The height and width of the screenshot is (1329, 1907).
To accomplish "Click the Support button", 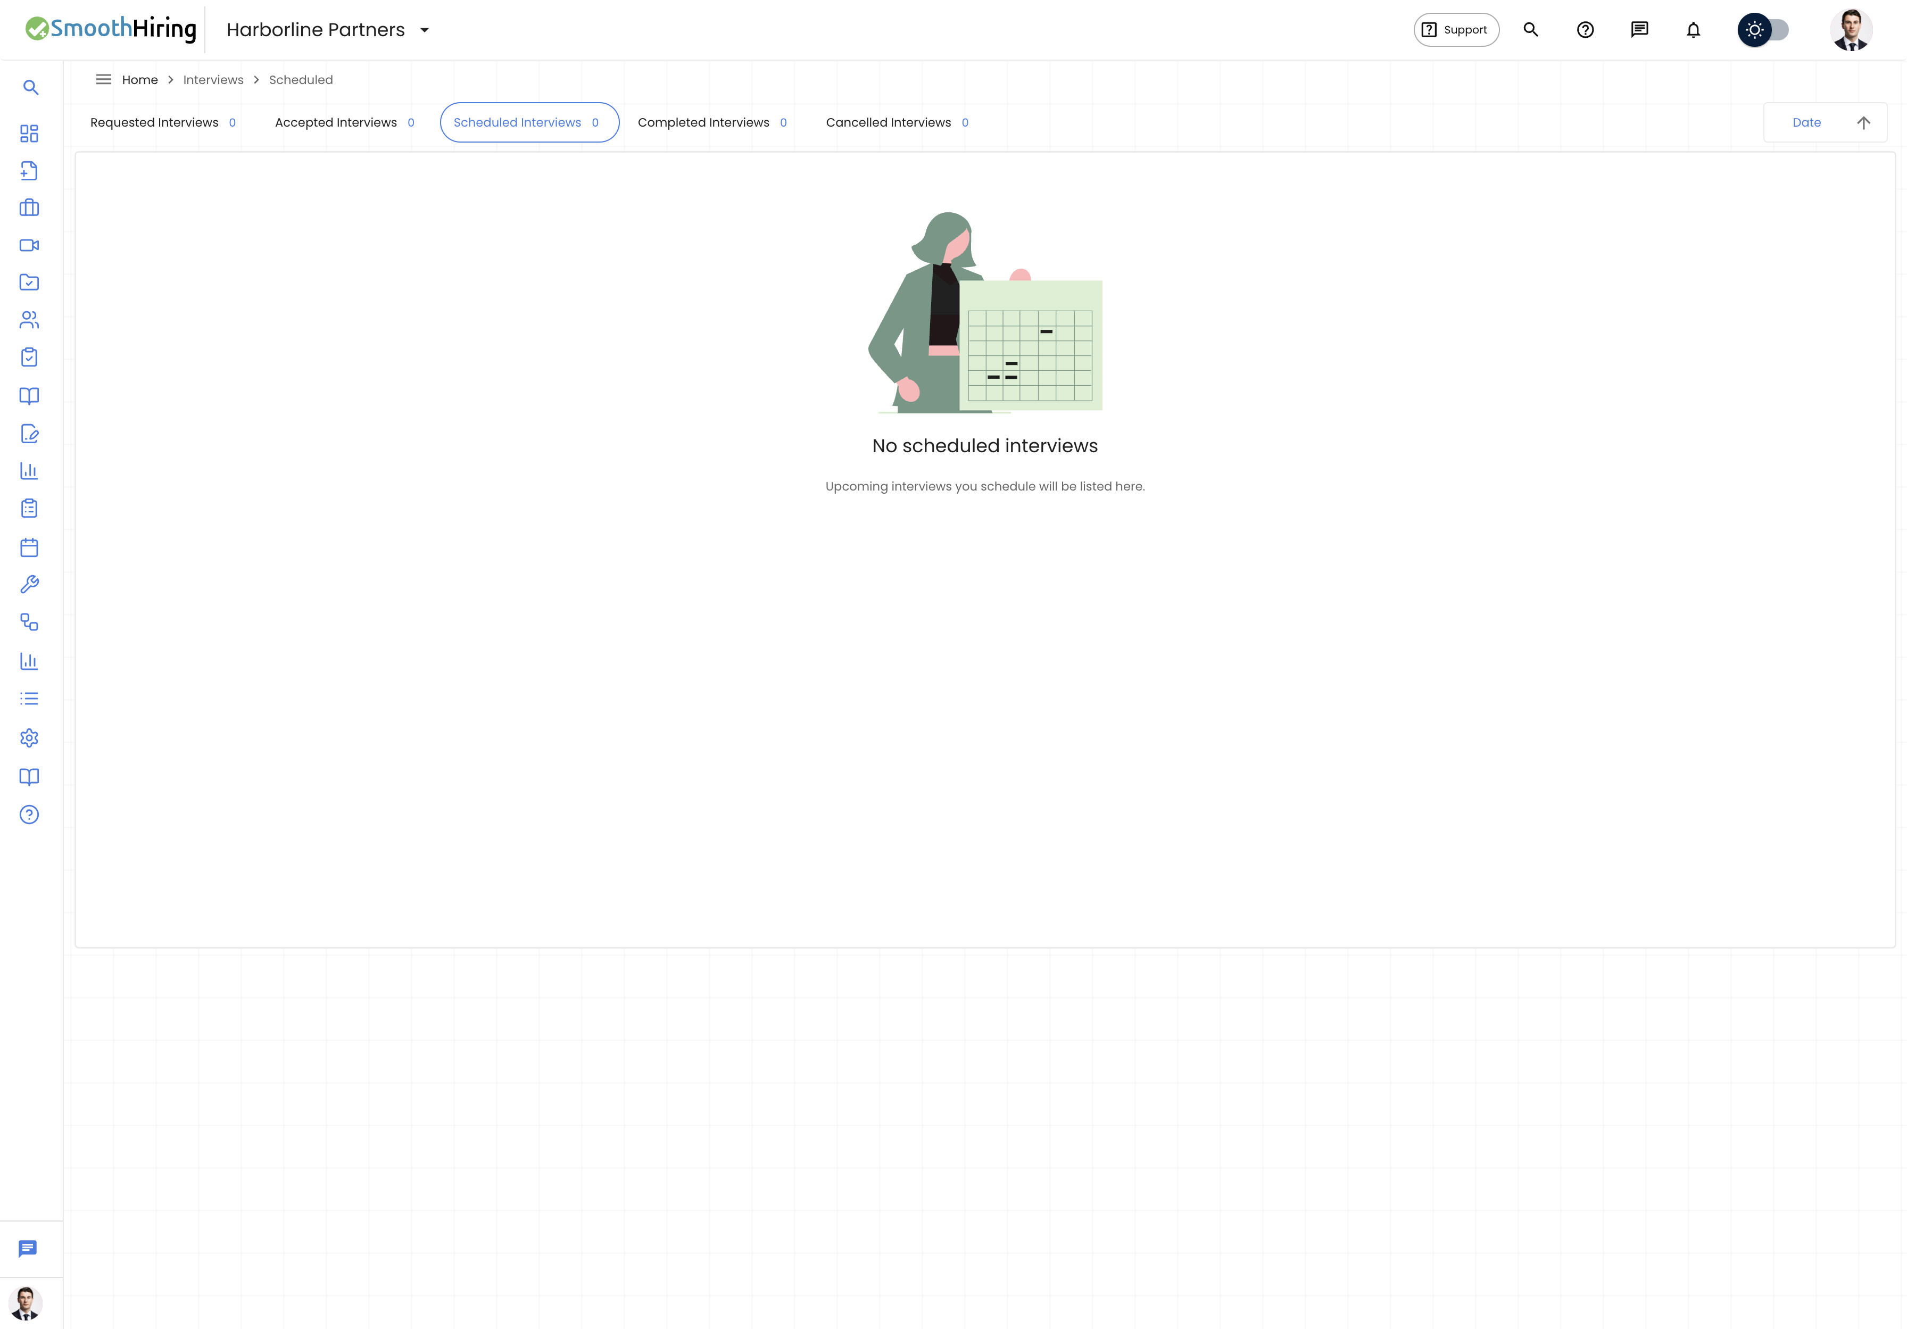I will 1456,30.
